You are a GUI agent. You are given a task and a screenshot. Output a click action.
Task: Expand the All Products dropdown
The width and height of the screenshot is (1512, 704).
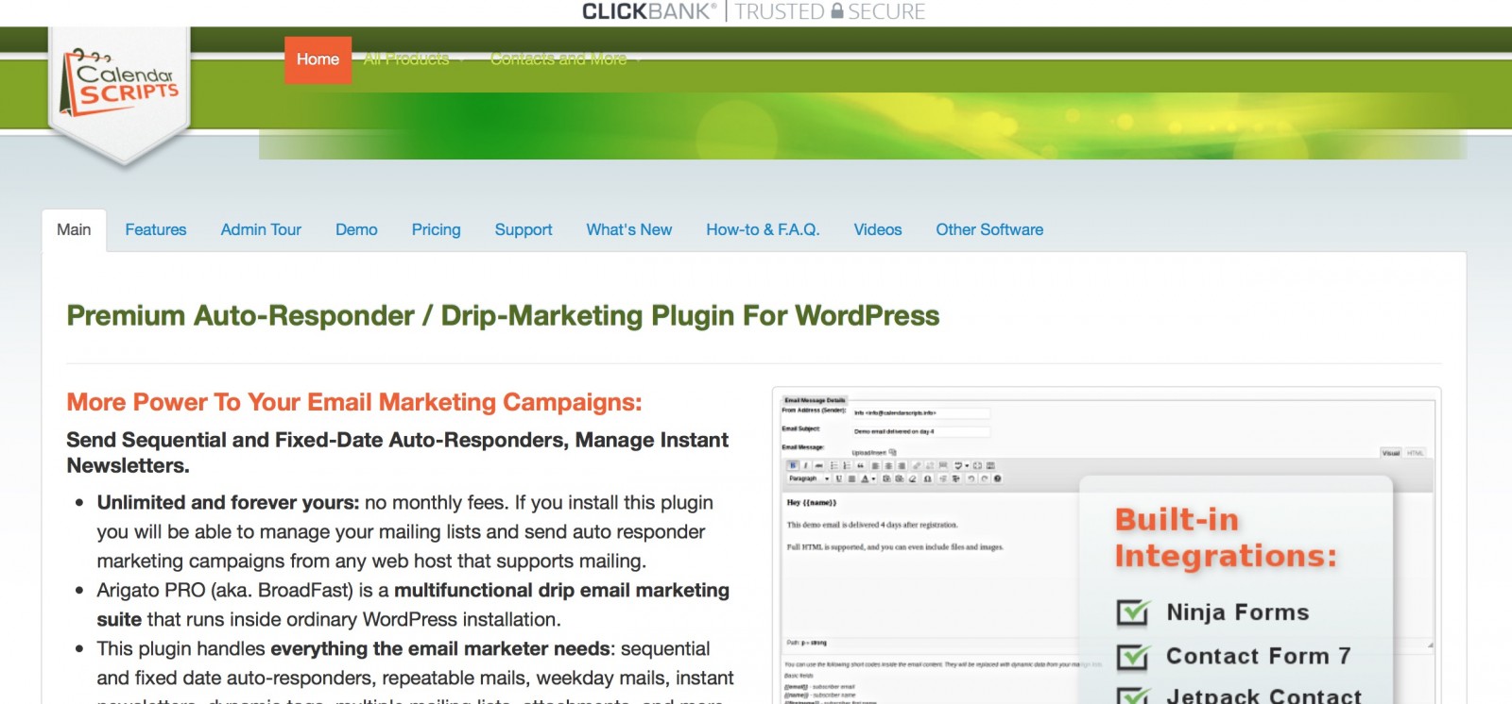click(414, 59)
